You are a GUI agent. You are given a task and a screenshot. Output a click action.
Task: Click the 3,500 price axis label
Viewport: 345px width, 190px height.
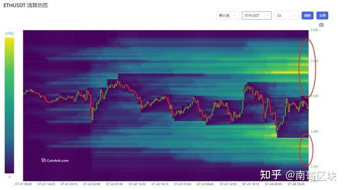point(314,97)
